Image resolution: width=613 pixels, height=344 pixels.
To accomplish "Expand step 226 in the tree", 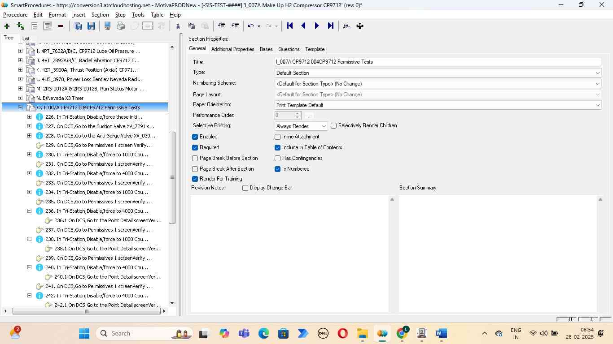I will click(x=29, y=117).
